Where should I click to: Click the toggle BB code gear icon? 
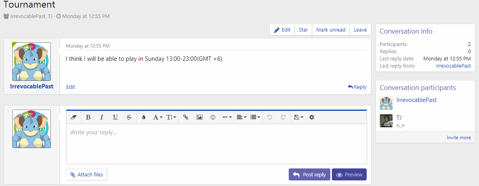pos(312,117)
